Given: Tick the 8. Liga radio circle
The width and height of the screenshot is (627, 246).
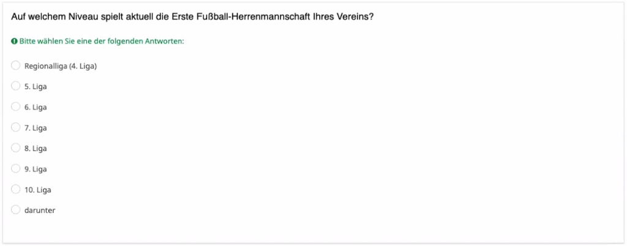Looking at the screenshot, I should point(15,147).
